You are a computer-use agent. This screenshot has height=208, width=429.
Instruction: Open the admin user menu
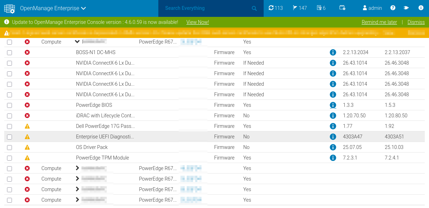tap(372, 8)
